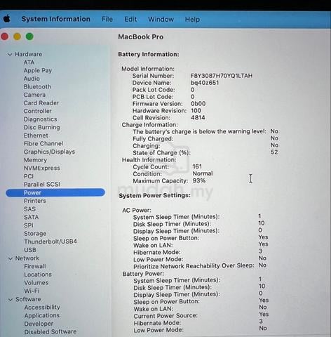Select Wi-Fi under Network

[32, 291]
